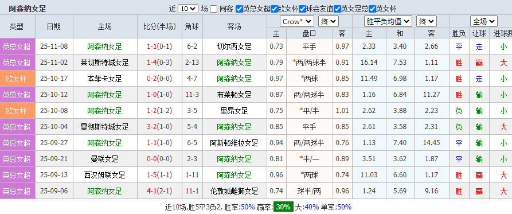Open the 1-4(0-3) score on 25-11-02

tap(159, 63)
